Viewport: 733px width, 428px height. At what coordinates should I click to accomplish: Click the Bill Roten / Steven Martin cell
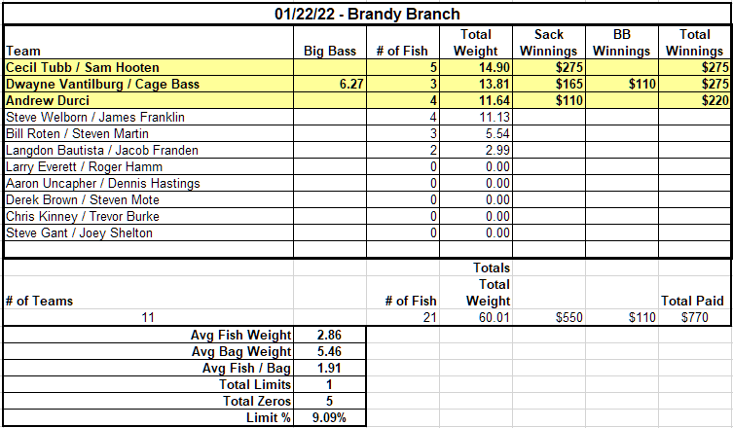coord(149,133)
